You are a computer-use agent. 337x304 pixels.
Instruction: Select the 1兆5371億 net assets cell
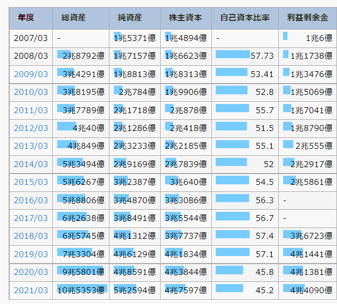point(135,38)
